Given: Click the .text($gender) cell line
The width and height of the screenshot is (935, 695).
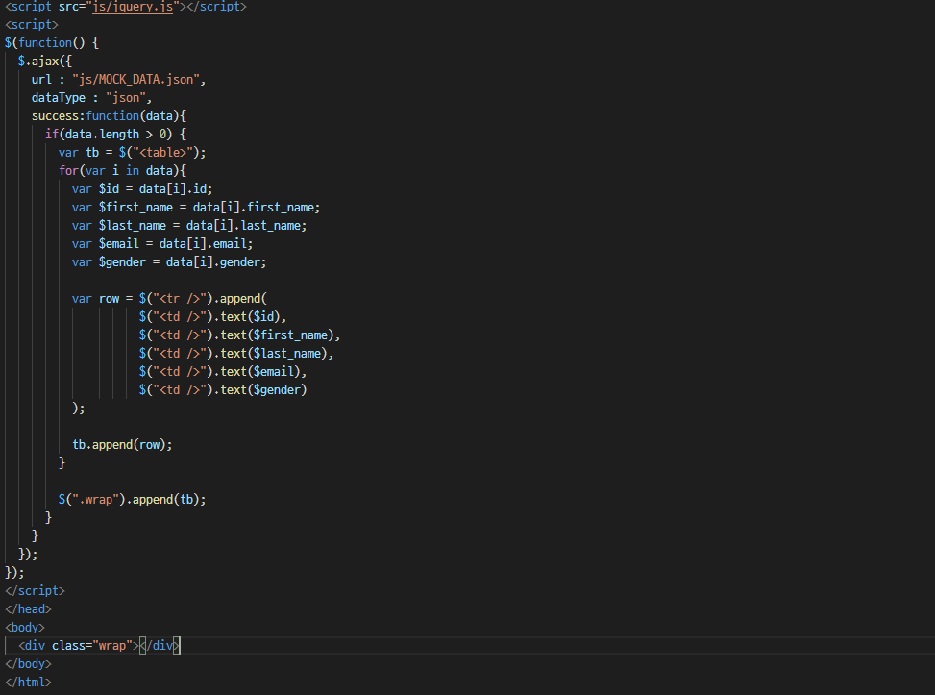Looking at the screenshot, I should [223, 390].
